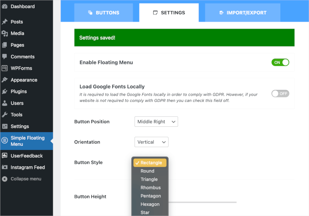Open Tools in admin sidebar

26,115
